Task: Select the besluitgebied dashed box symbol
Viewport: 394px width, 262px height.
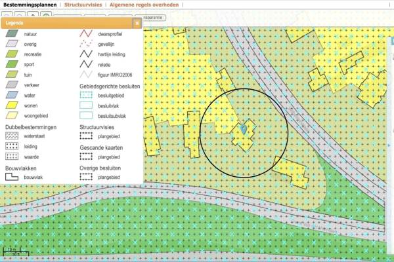Action: (x=86, y=96)
